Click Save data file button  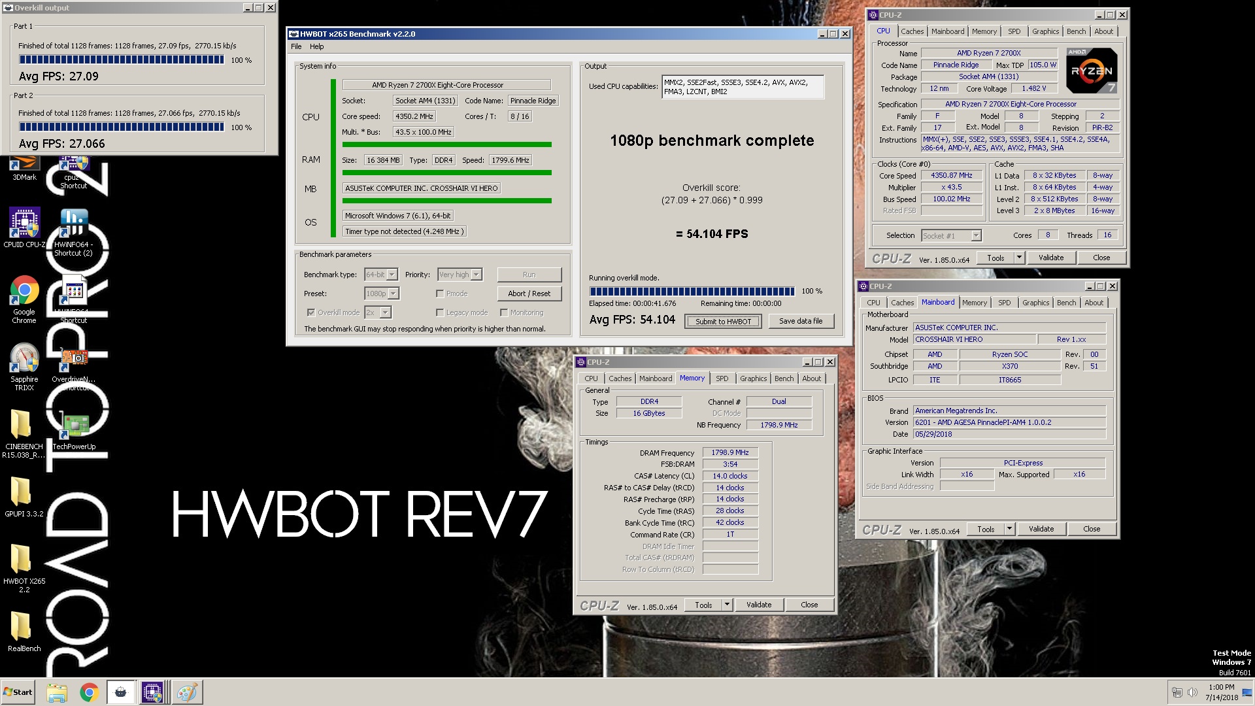[x=801, y=321]
